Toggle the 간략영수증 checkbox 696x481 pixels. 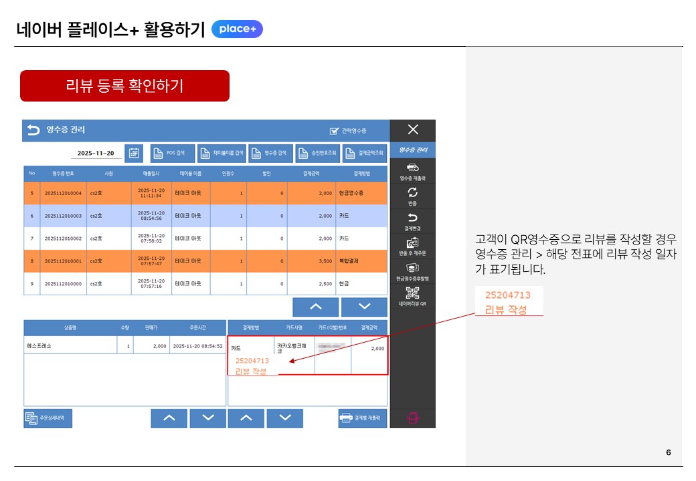[x=335, y=131]
